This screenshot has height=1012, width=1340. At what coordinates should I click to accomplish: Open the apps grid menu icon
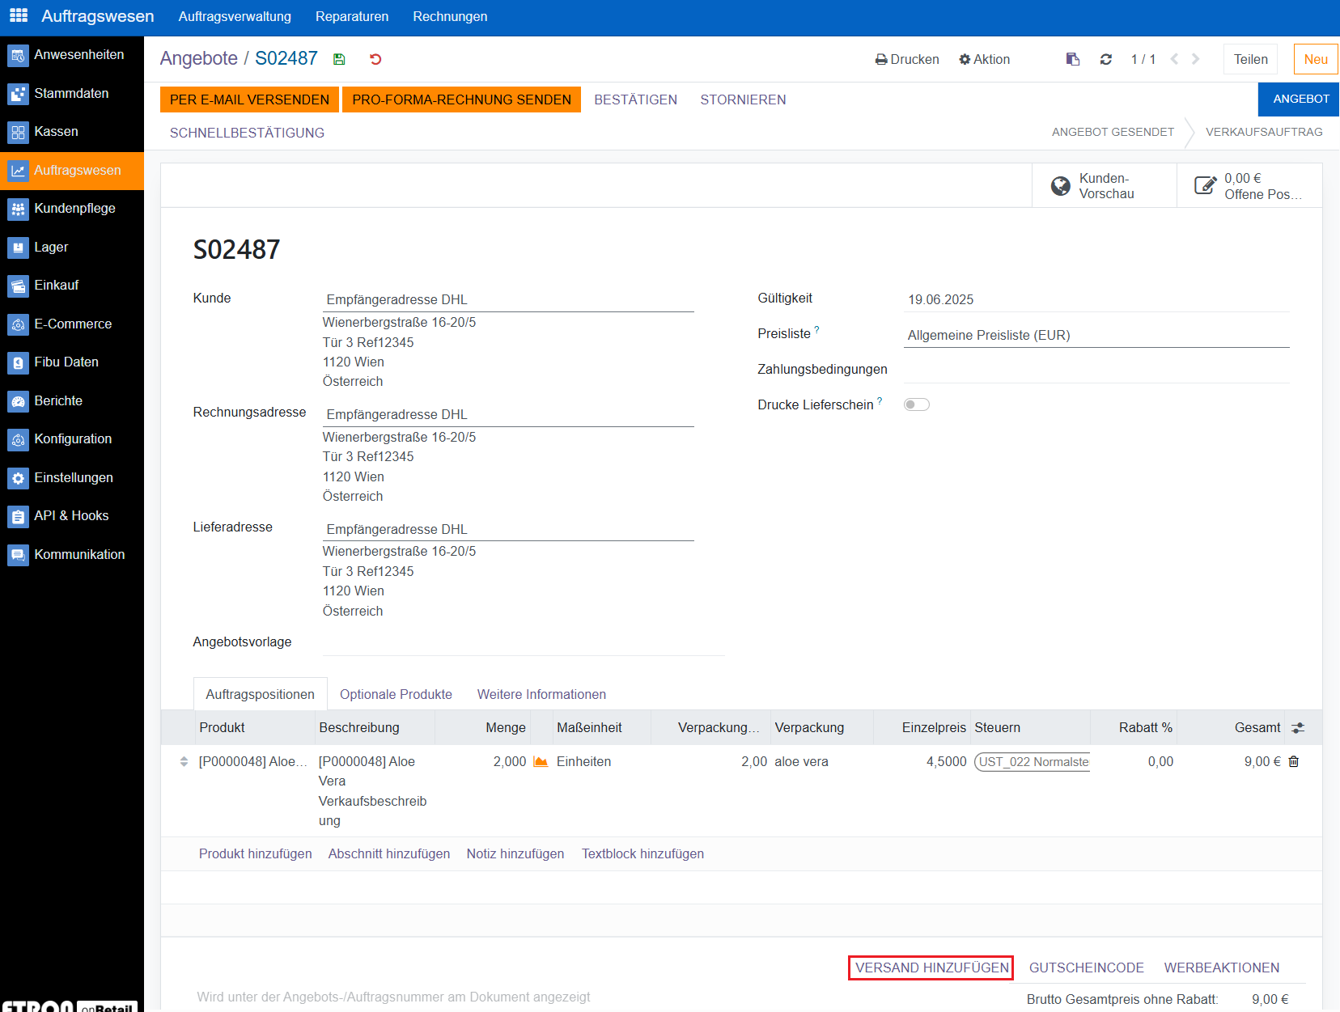point(18,16)
